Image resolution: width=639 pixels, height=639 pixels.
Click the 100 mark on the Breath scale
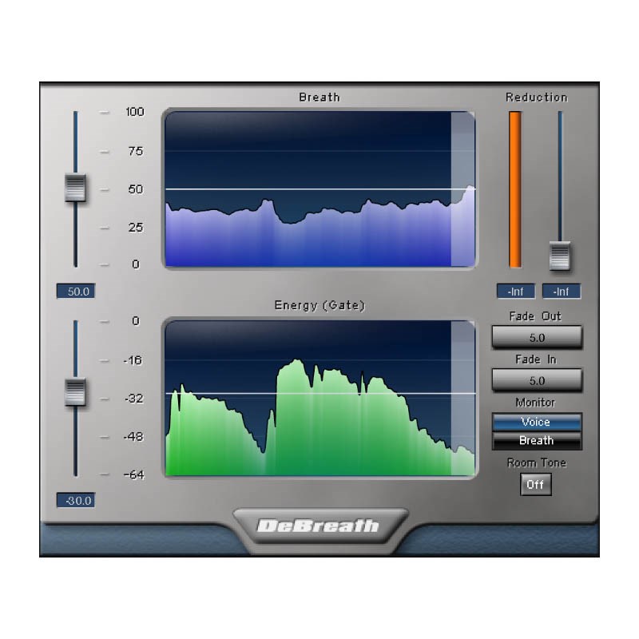[x=134, y=112]
